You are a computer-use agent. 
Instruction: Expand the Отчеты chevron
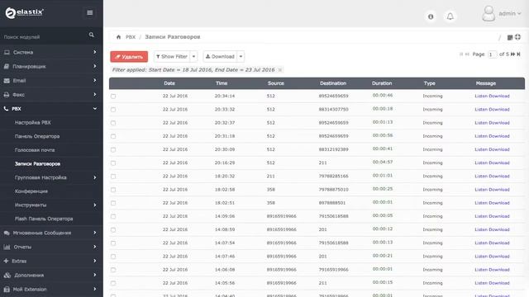pos(95,247)
